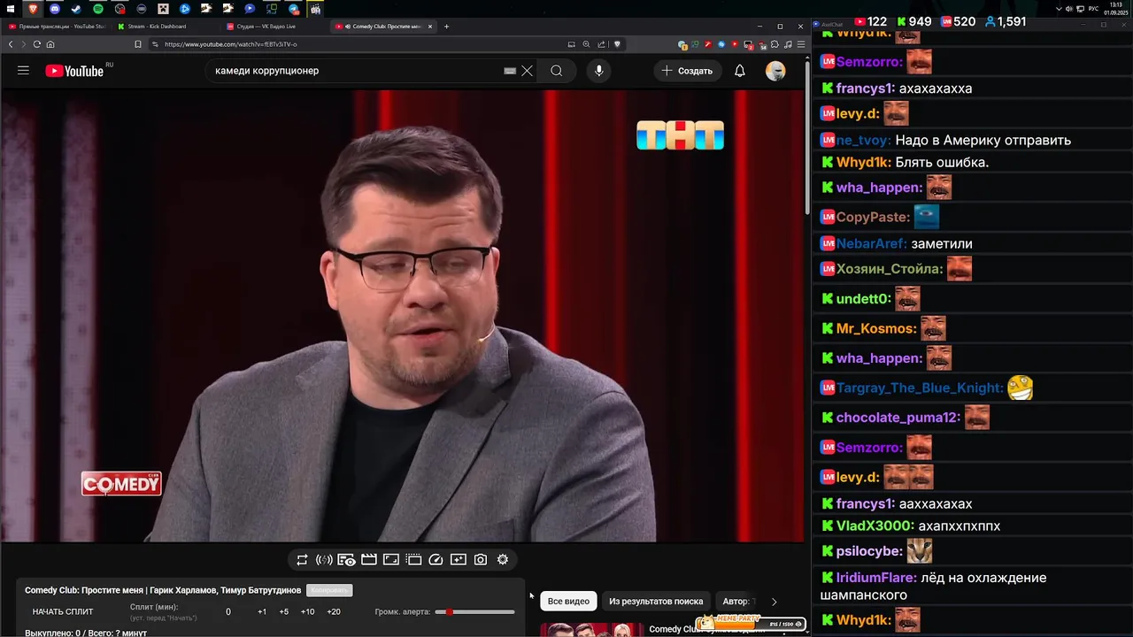Reload the current page
The image size is (1133, 637).
37,44
